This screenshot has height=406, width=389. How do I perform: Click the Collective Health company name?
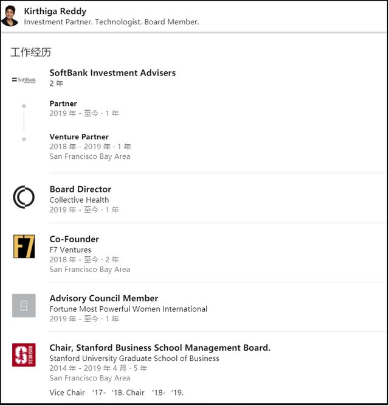pos(79,200)
